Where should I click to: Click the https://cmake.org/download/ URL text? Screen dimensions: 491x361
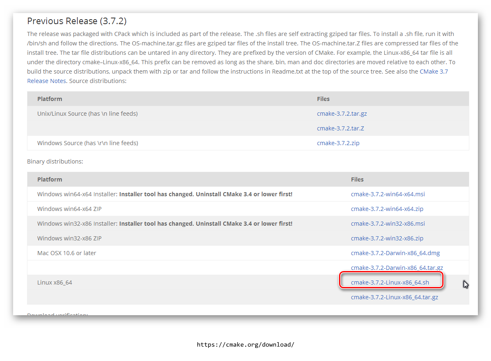[246, 345]
